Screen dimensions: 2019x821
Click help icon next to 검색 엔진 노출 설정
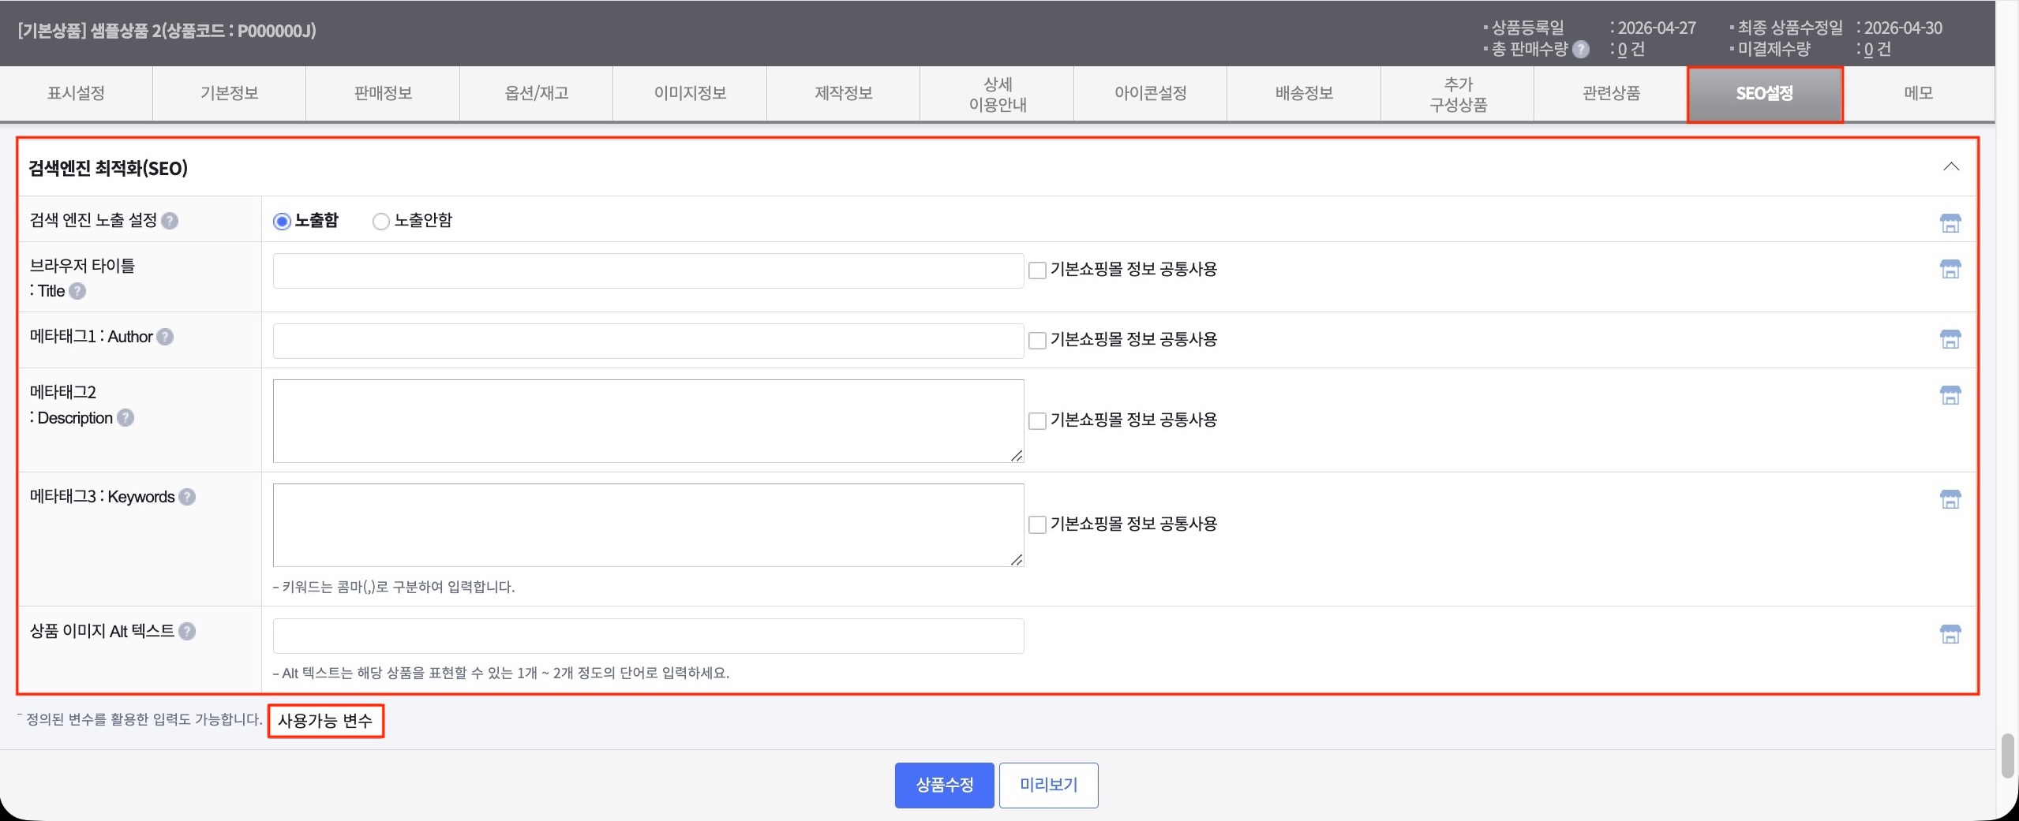170,221
